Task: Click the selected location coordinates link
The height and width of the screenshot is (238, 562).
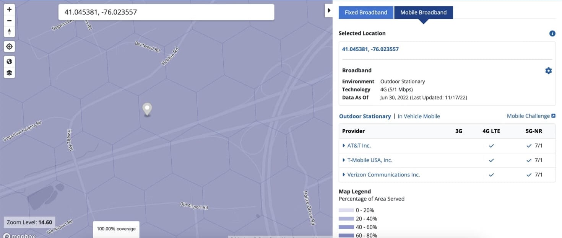Action: pos(370,49)
